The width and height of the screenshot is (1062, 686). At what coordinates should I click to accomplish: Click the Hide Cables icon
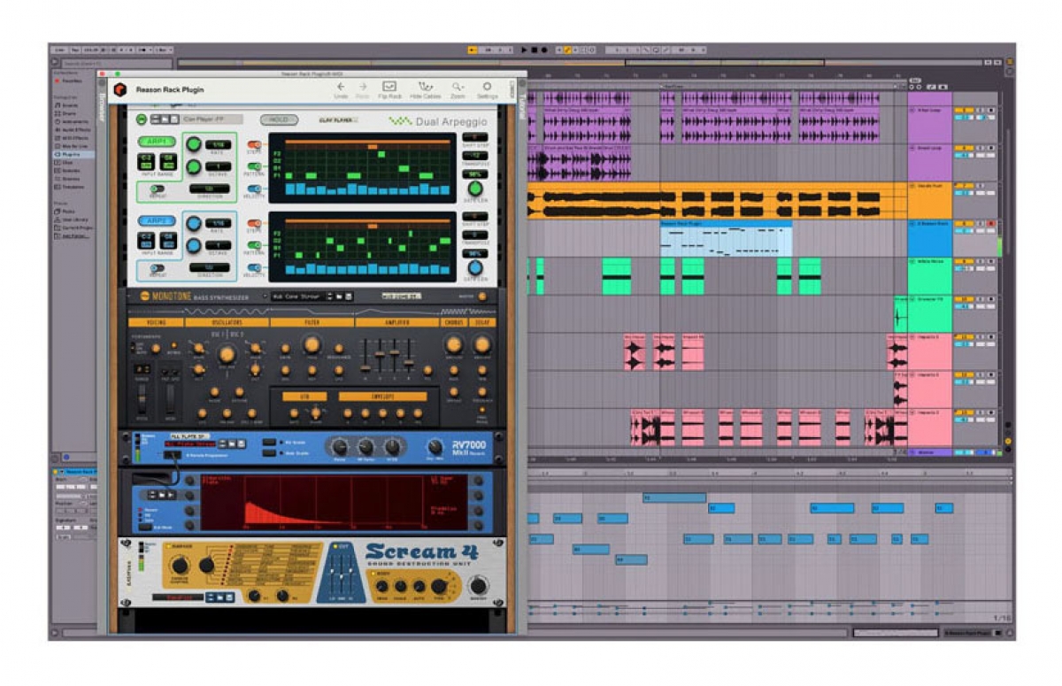click(427, 86)
